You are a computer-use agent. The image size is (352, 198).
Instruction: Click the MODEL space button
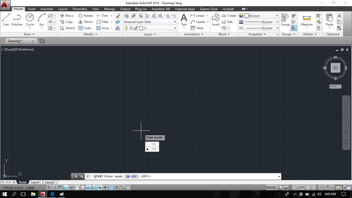pos(271,188)
